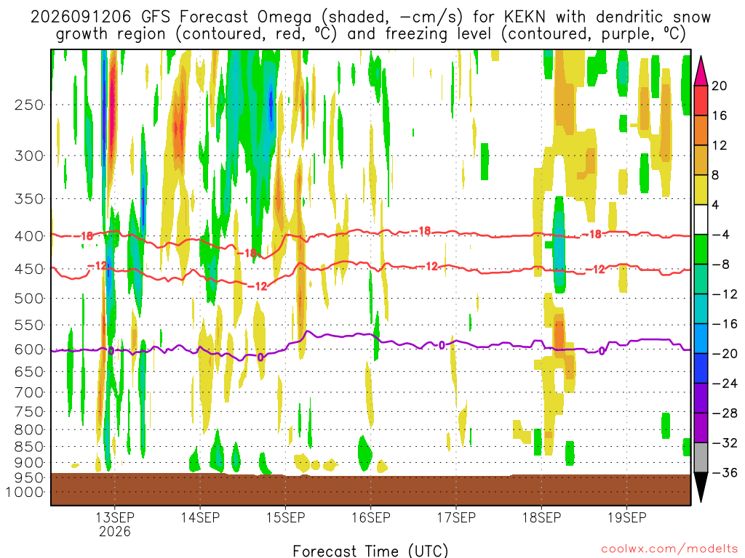Click the chart title mentioning KEKN

pos(370,25)
